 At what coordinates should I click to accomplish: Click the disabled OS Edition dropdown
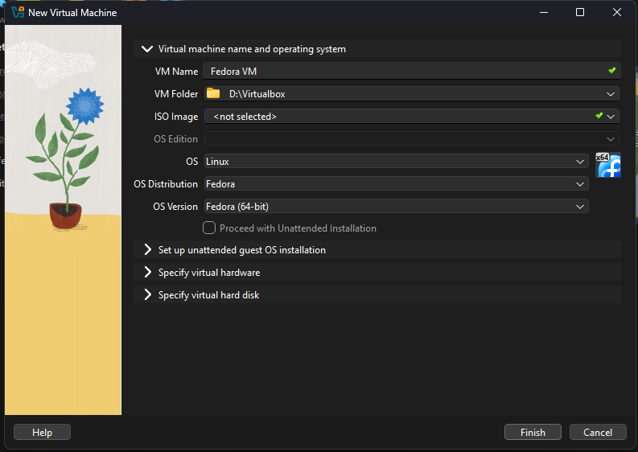412,138
